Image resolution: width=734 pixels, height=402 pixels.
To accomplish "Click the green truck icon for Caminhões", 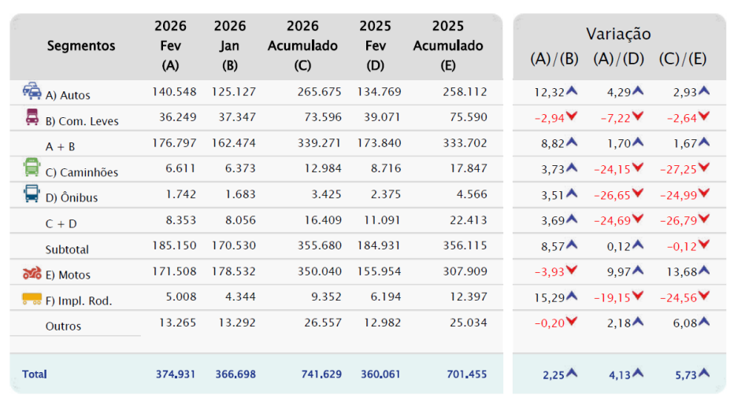I will (x=32, y=168).
